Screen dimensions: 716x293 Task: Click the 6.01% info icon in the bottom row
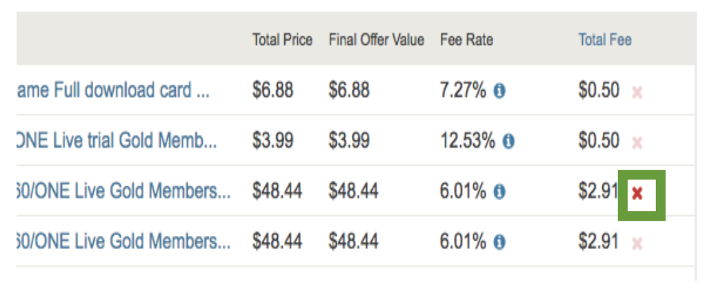pyautogui.click(x=499, y=242)
